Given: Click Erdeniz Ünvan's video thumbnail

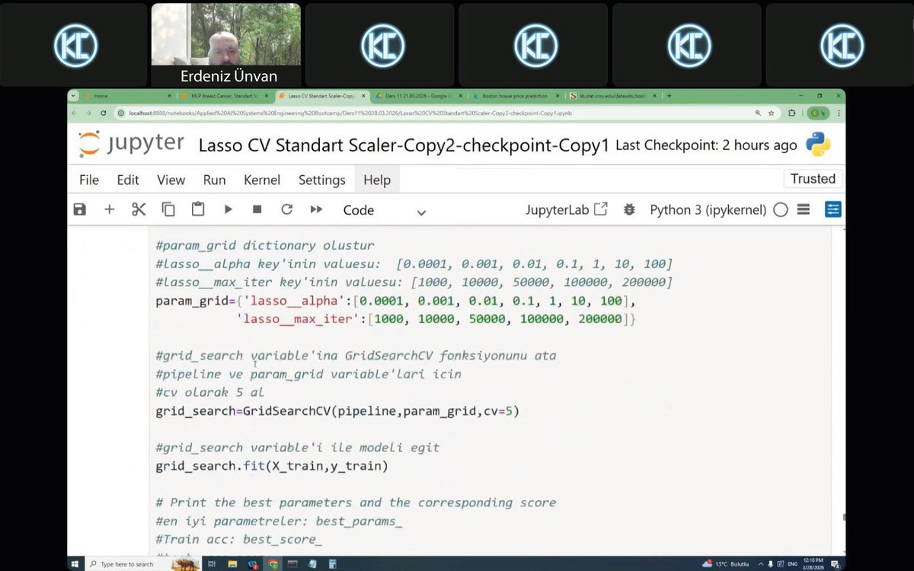Looking at the screenshot, I should coord(225,45).
